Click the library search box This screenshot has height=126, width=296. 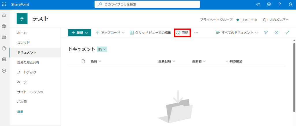click(147, 5)
